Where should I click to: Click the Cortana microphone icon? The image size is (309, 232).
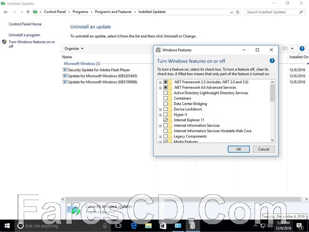(105, 226)
